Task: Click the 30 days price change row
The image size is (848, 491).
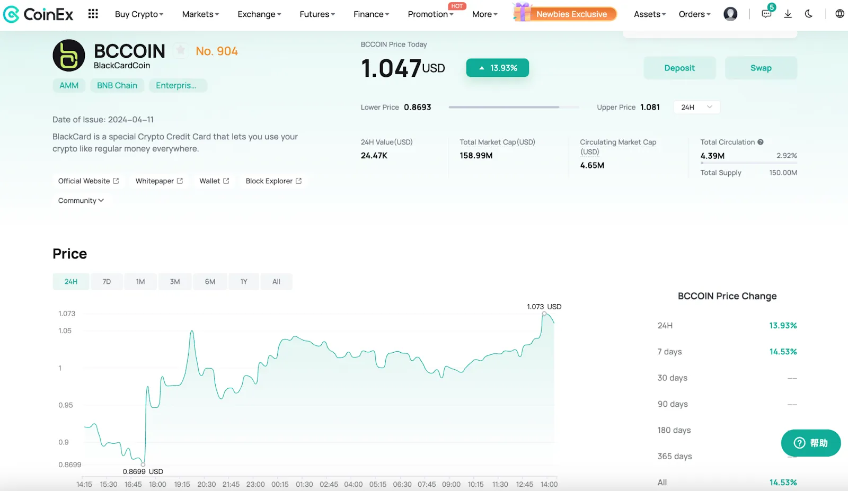Action: coord(727,378)
